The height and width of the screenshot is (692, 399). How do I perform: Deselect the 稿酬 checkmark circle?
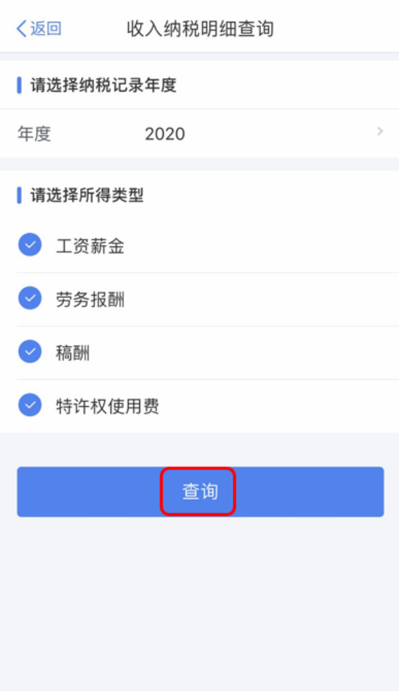coord(30,351)
